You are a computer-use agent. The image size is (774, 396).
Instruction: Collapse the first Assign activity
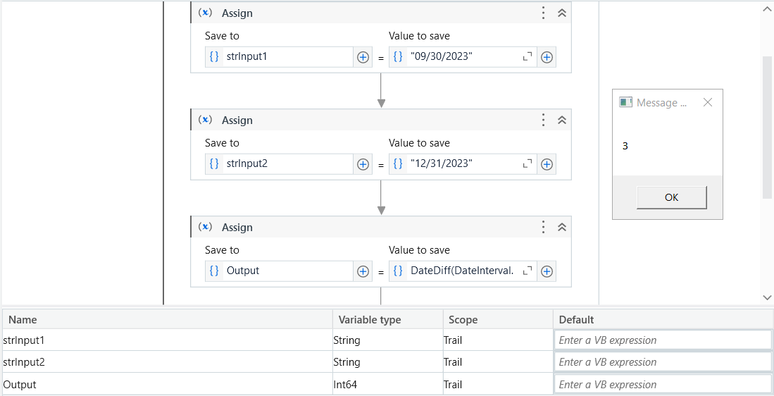[562, 13]
